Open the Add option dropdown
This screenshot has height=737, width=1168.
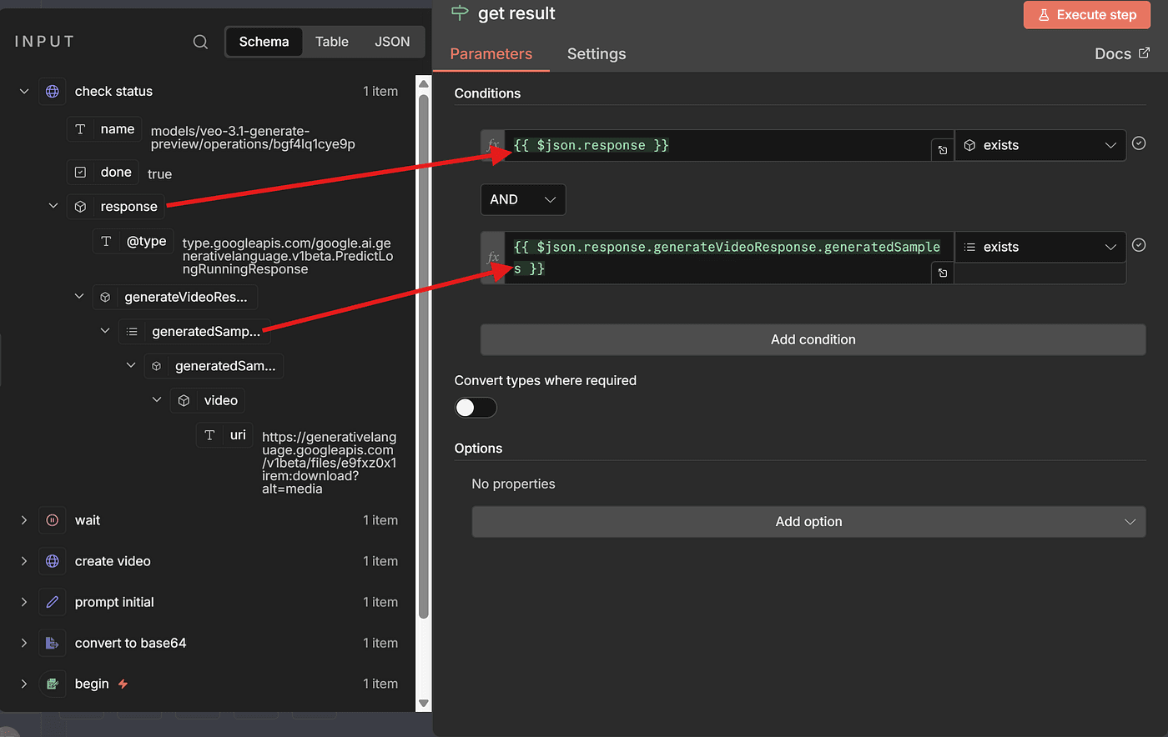pos(808,522)
